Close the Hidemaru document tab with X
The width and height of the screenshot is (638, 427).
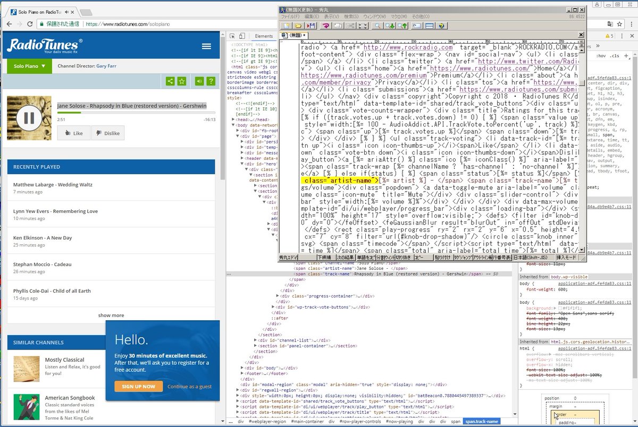pos(581,35)
